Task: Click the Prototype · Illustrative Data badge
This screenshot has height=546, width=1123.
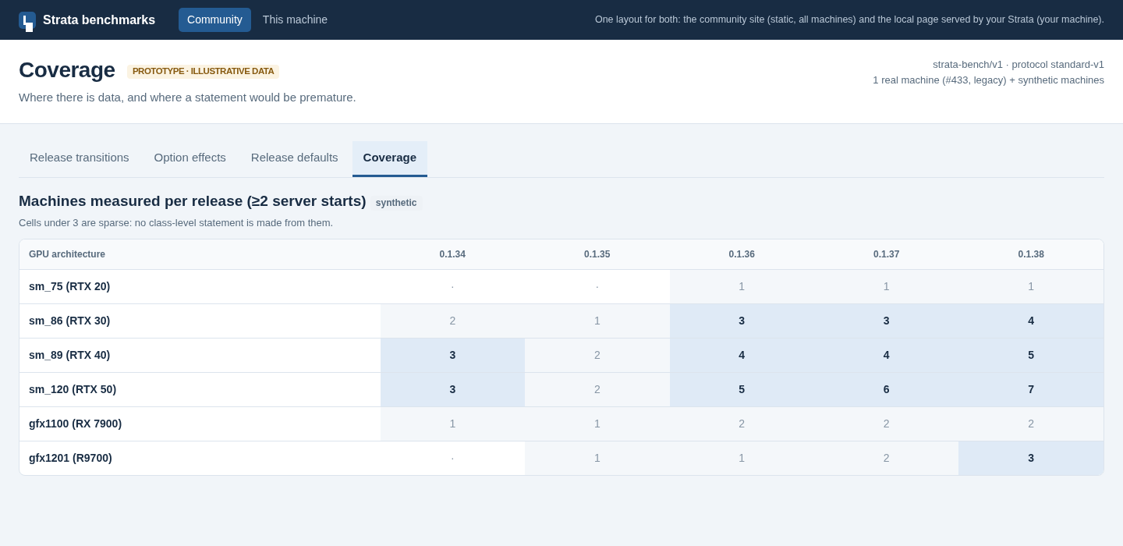Action: pyautogui.click(x=204, y=71)
